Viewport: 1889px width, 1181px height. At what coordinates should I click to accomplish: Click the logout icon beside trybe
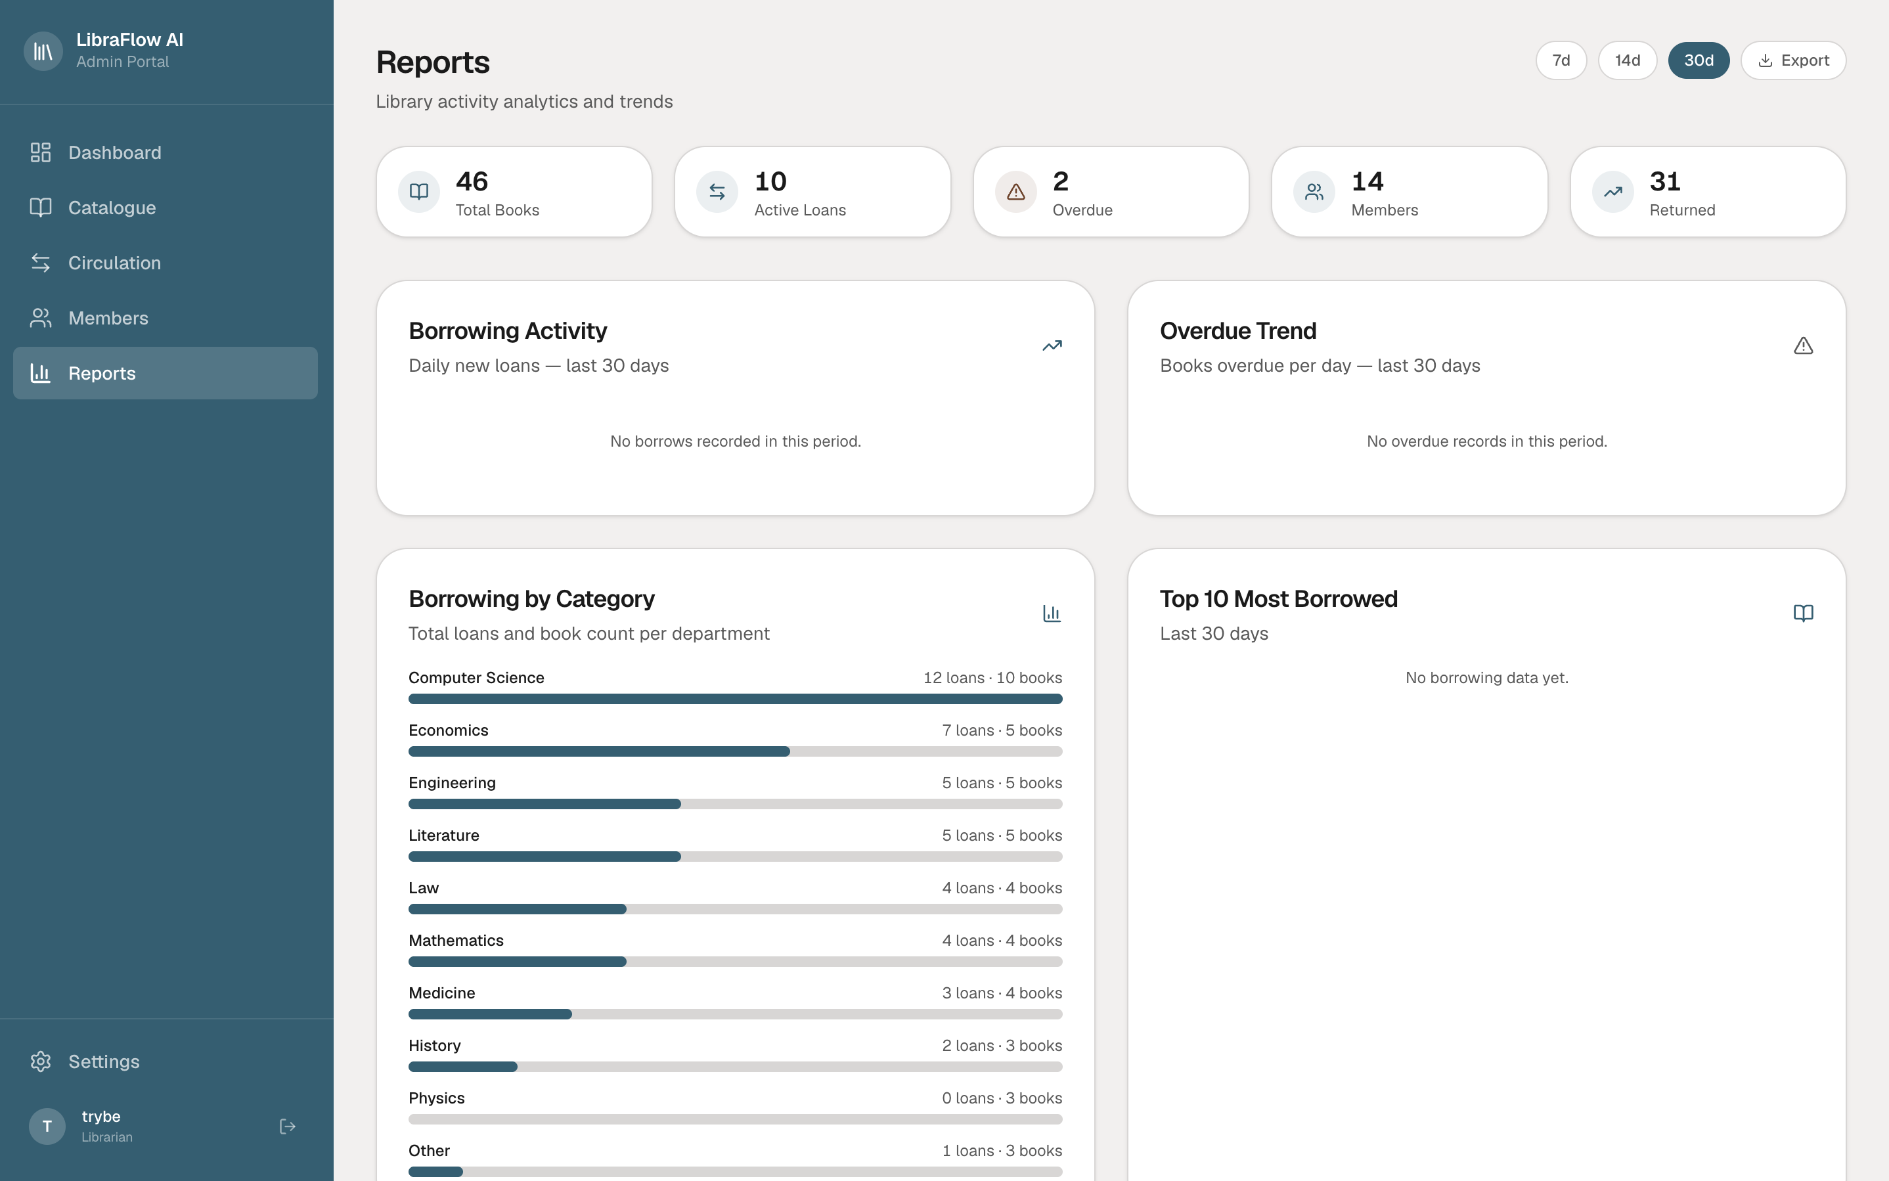click(x=288, y=1126)
